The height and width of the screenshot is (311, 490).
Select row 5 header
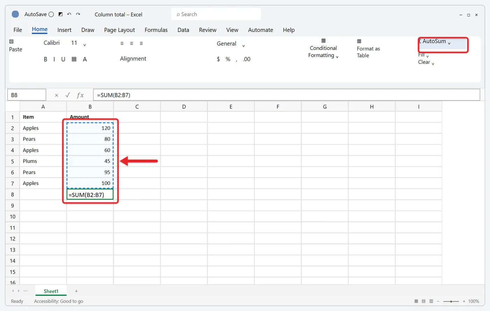point(13,161)
